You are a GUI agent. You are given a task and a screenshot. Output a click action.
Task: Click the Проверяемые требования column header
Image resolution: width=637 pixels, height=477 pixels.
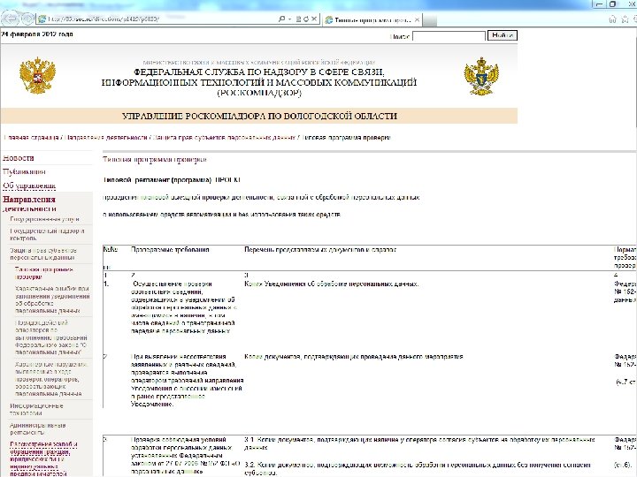(170, 250)
